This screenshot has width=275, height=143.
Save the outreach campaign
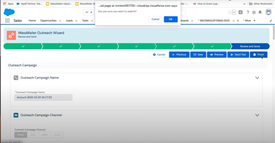point(198,54)
